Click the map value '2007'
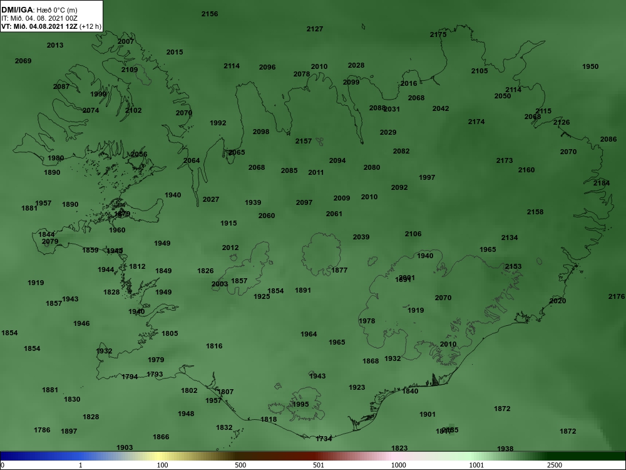This screenshot has width=626, height=470. coord(126,41)
